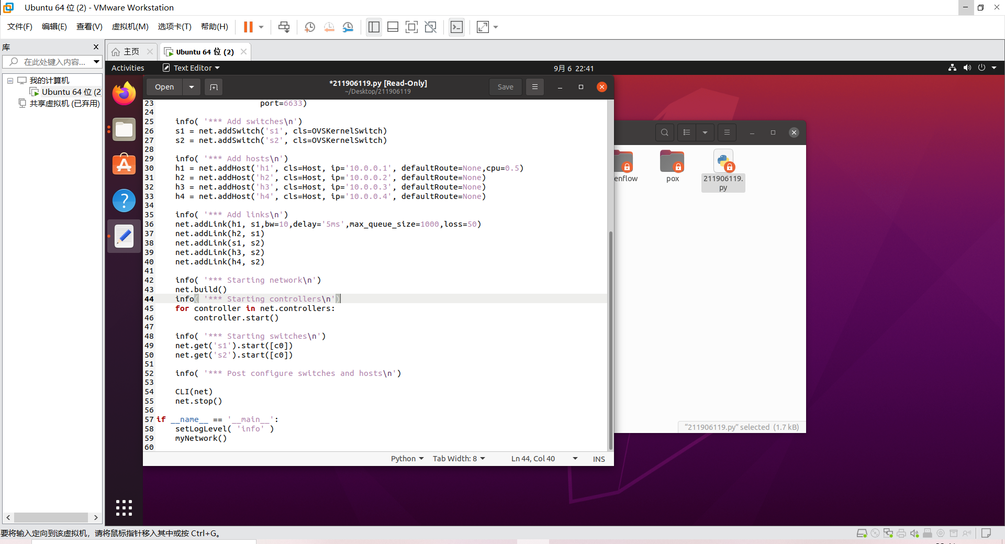The width and height of the screenshot is (1005, 544).
Task: Open the snapshot manager wrench-clock icon
Action: tap(348, 27)
